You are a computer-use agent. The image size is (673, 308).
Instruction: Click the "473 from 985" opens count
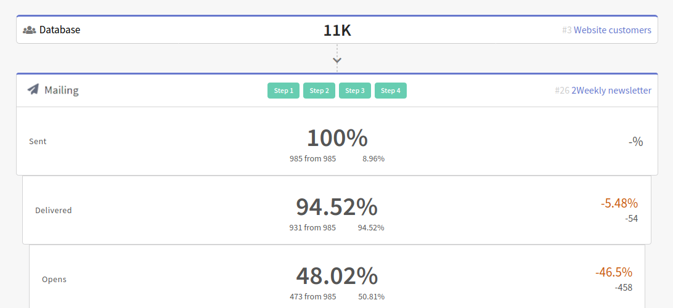(x=312, y=296)
